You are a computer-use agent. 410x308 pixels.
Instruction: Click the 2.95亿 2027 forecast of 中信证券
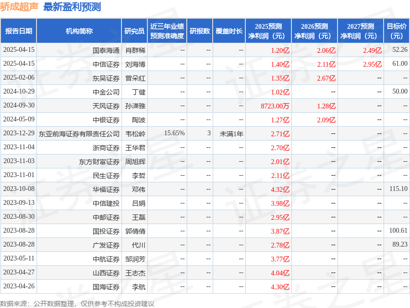point(372,64)
